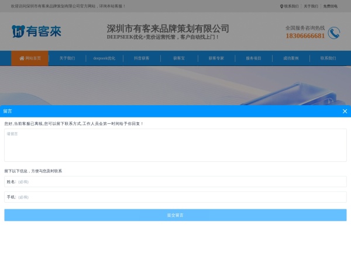This screenshot has height=263, width=351.
Task: Go to 抖音获客 in navigation bar
Action: [142, 58]
